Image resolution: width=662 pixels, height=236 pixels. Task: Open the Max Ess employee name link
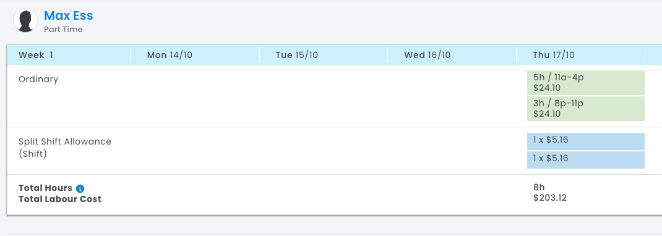[x=69, y=15]
